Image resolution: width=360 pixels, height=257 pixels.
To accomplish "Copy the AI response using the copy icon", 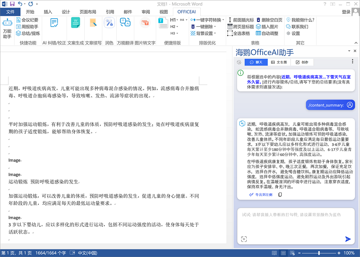I will pyautogui.click(x=280, y=195).
